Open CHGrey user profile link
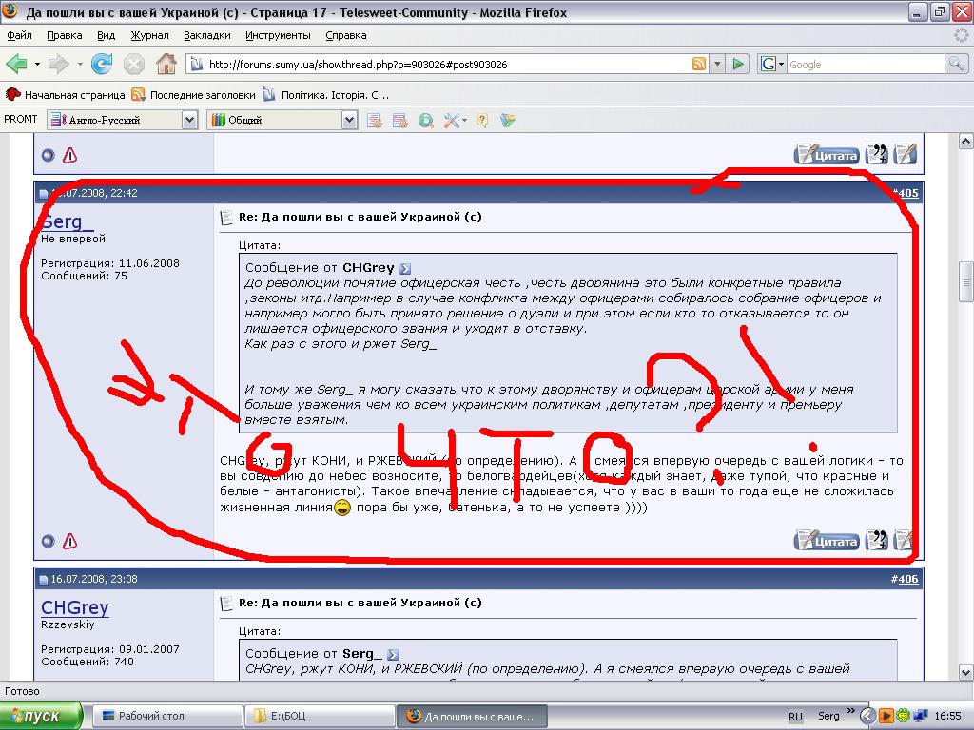This screenshot has height=730, width=974. point(74,607)
